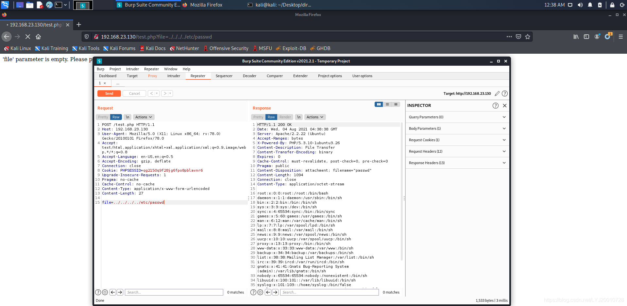The width and height of the screenshot is (627, 306).
Task: Expand Body Parameters (1) section
Action: [x=457, y=128]
